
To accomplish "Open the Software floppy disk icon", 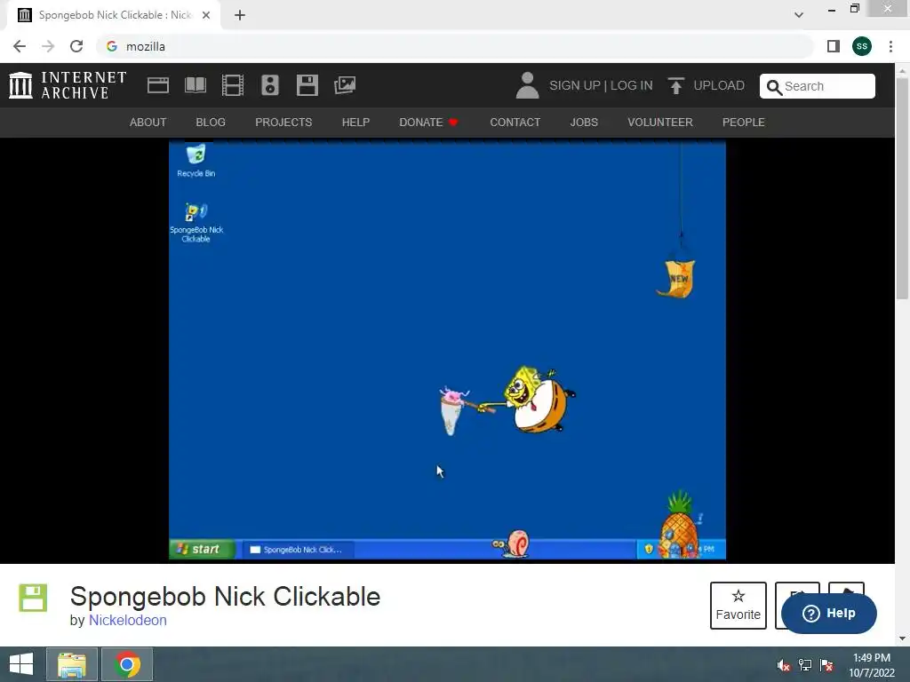I will [x=307, y=85].
